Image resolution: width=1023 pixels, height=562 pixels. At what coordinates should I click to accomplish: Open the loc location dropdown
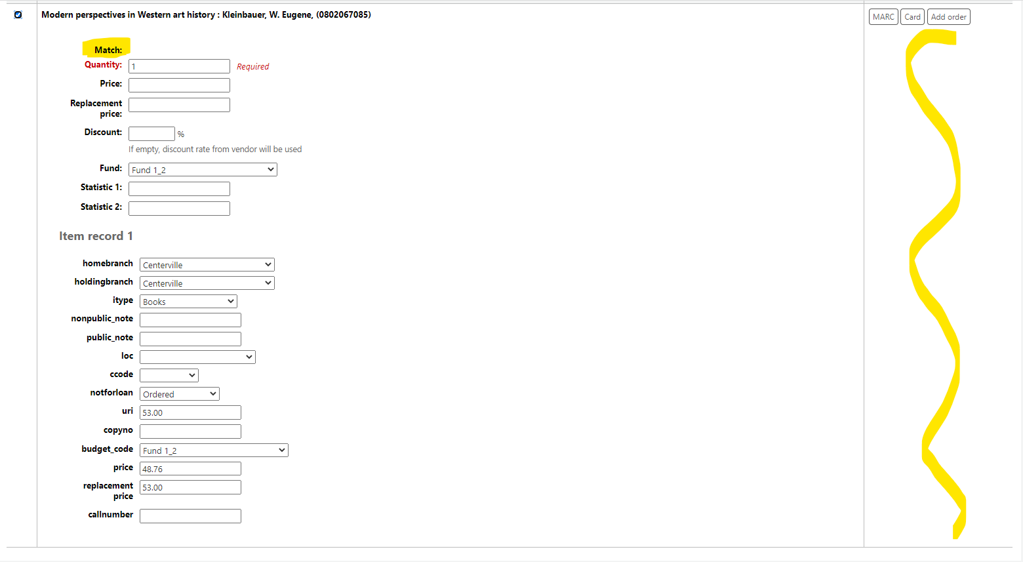197,357
